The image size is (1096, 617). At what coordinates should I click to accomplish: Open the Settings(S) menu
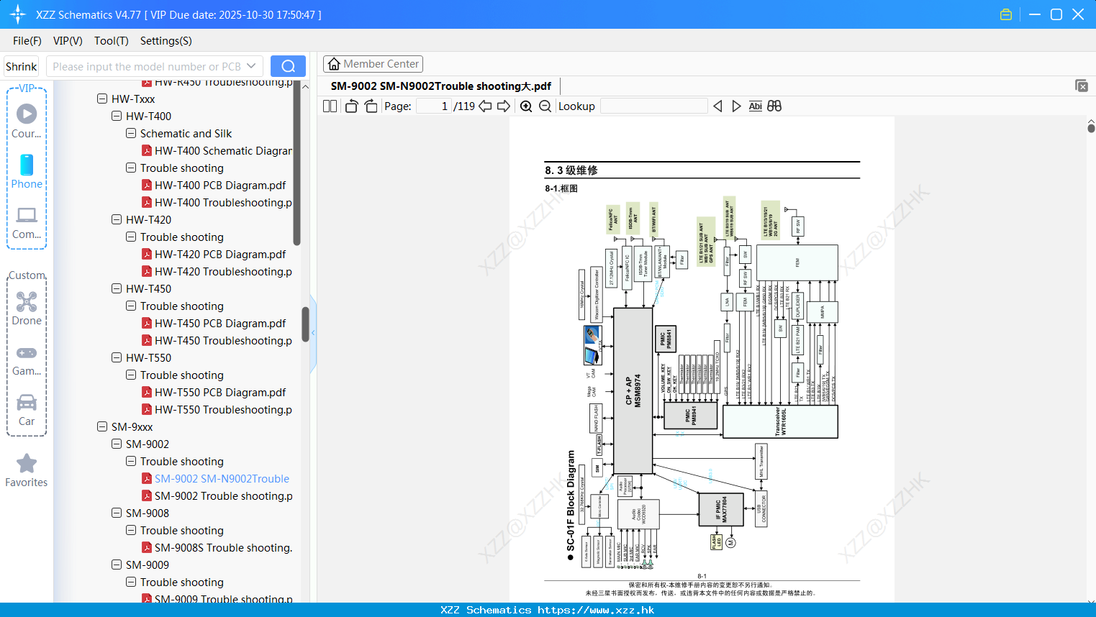(166, 41)
